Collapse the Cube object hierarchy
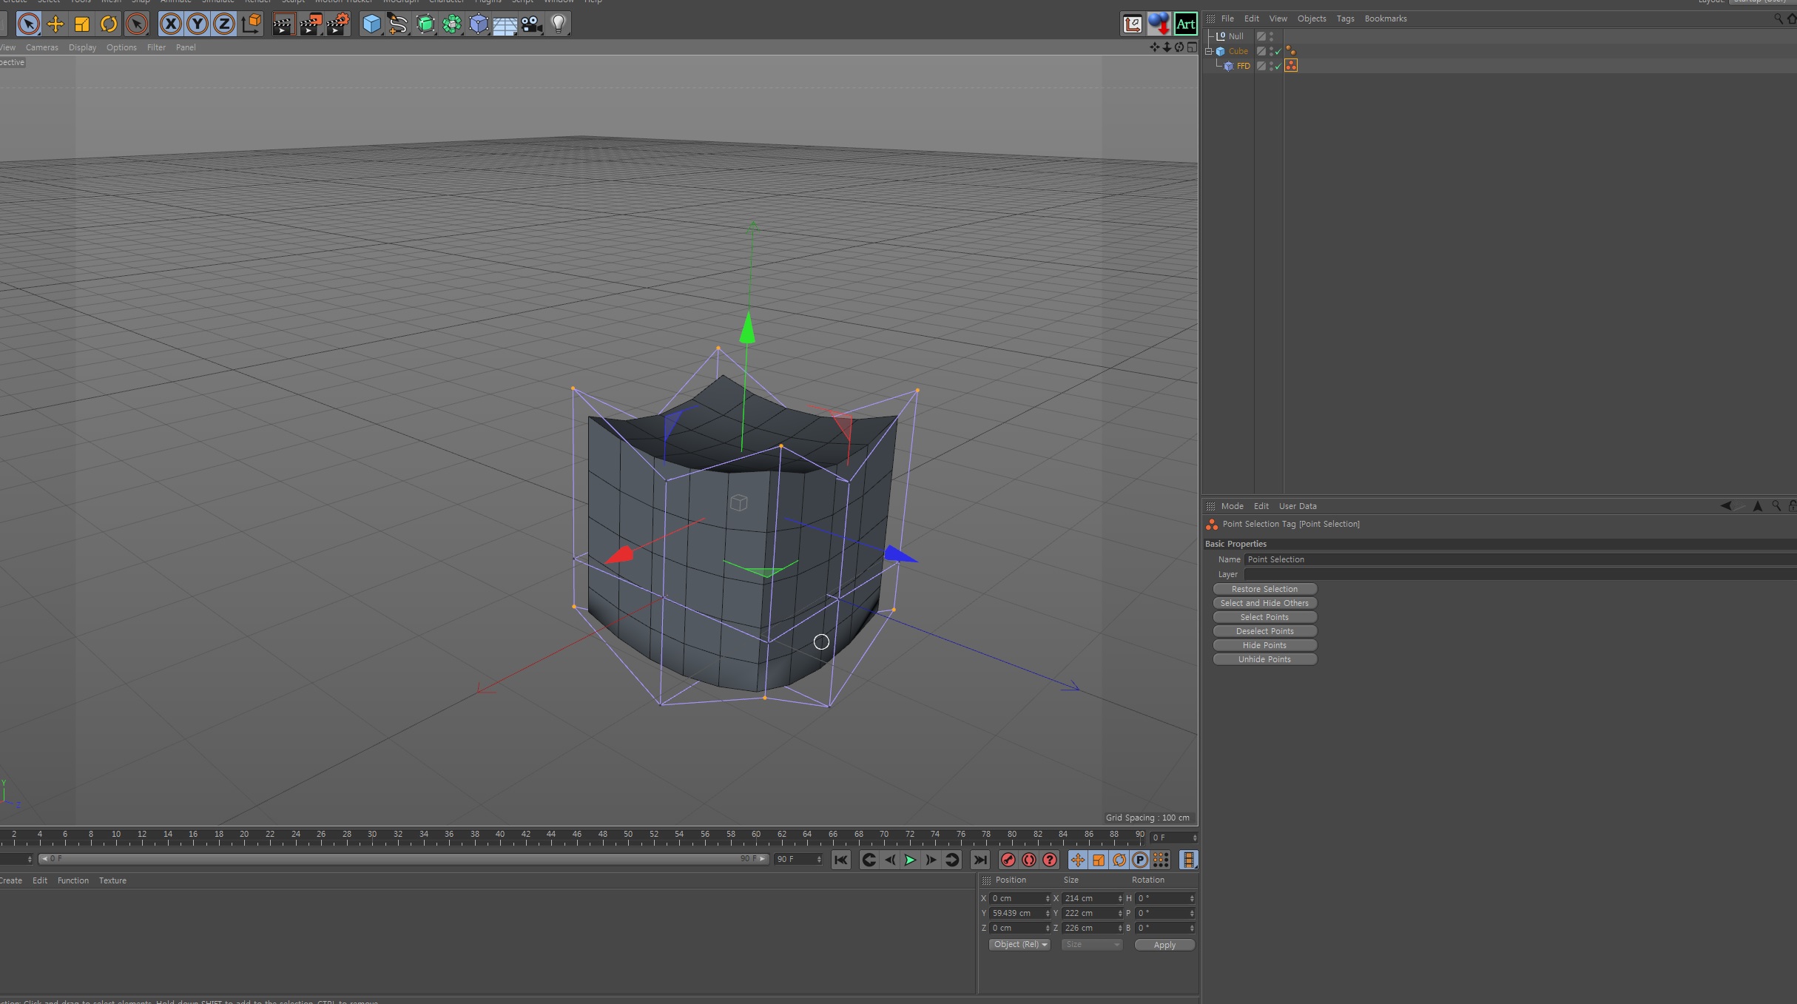Image resolution: width=1797 pixels, height=1004 pixels. (1209, 51)
